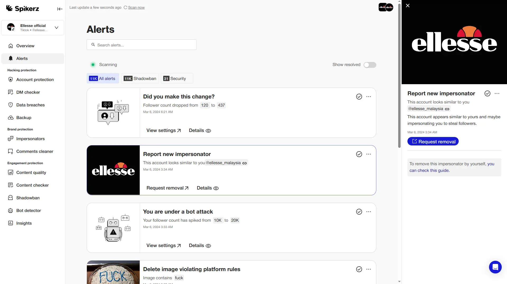507x284 pixels.
Task: Click the scan refresh icon
Action: (125, 7)
